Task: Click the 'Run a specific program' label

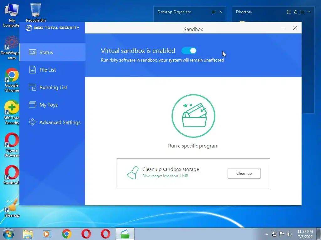Action: click(193, 146)
